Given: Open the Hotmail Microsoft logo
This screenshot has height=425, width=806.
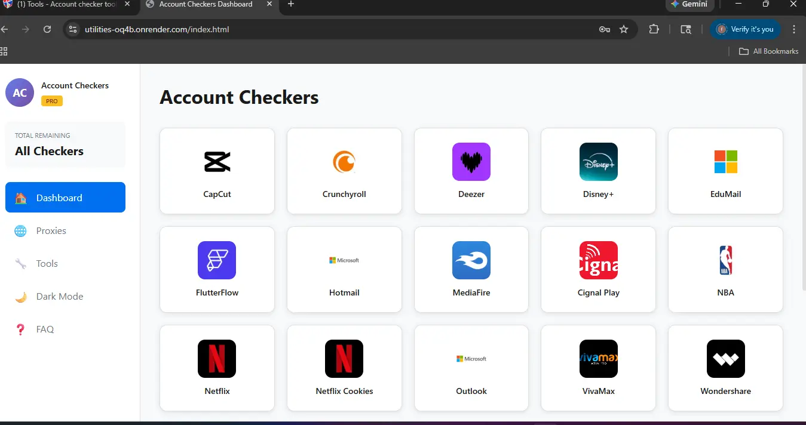Looking at the screenshot, I should (x=344, y=260).
